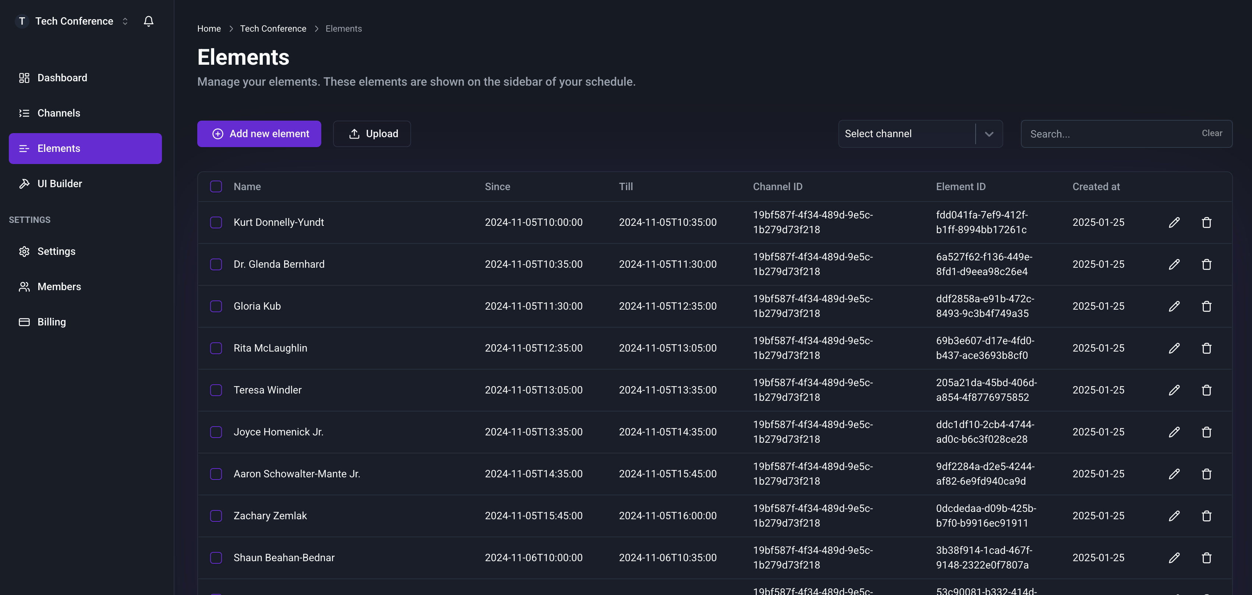Select Teresa Windler's checkbox
Screen dimensions: 1252x595
click(x=216, y=390)
